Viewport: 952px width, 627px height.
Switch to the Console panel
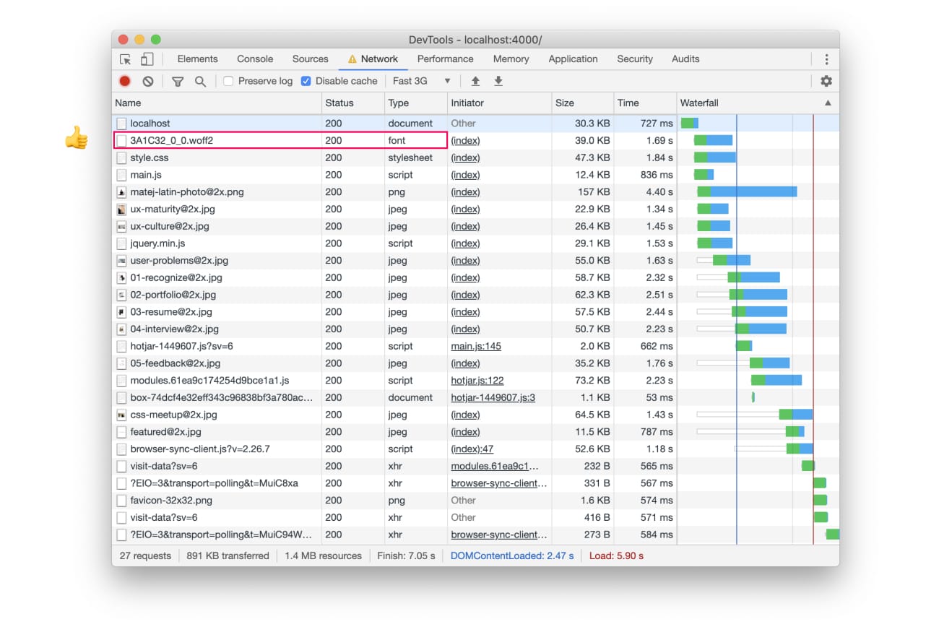[254, 59]
